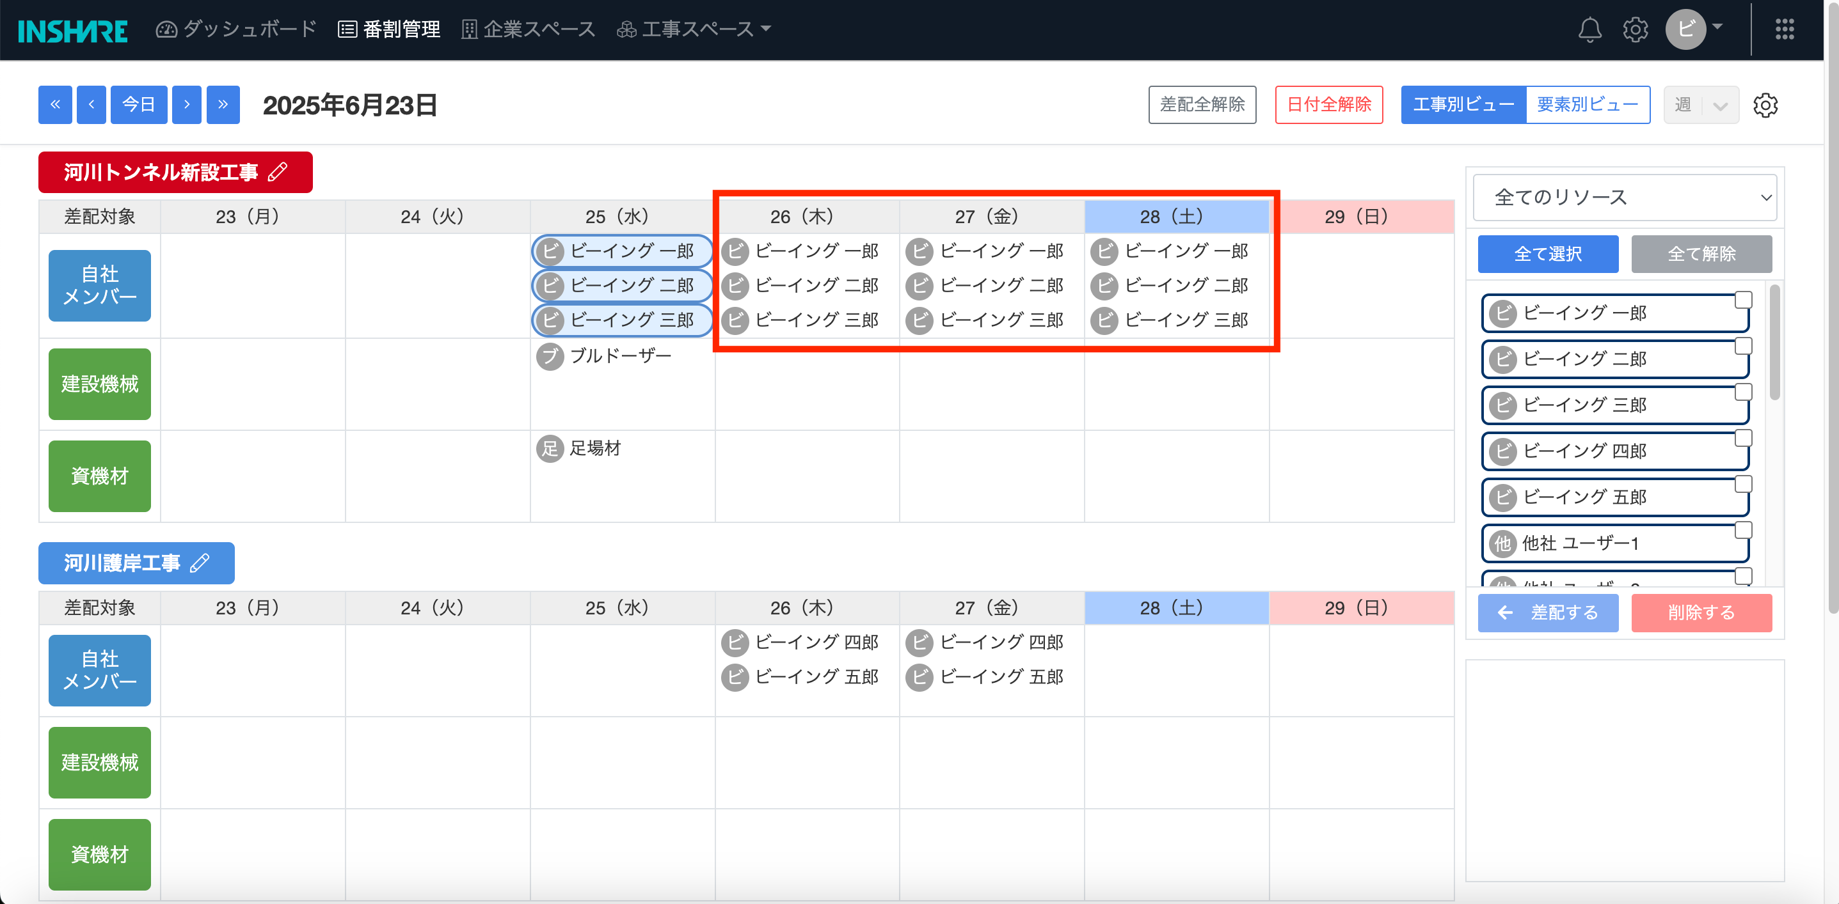Viewport: 1839px width, 904px height.
Task: Click 28 (土) header in 河川護岸工事
Action: click(1177, 608)
